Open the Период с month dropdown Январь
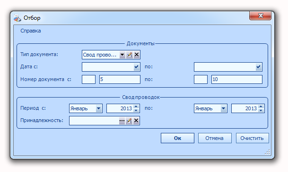The width and height of the screenshot is (288, 172). [x=98, y=108]
